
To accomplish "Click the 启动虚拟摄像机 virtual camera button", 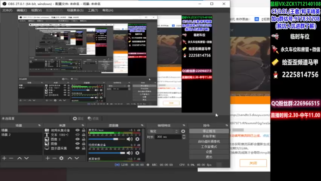I will [209, 142].
